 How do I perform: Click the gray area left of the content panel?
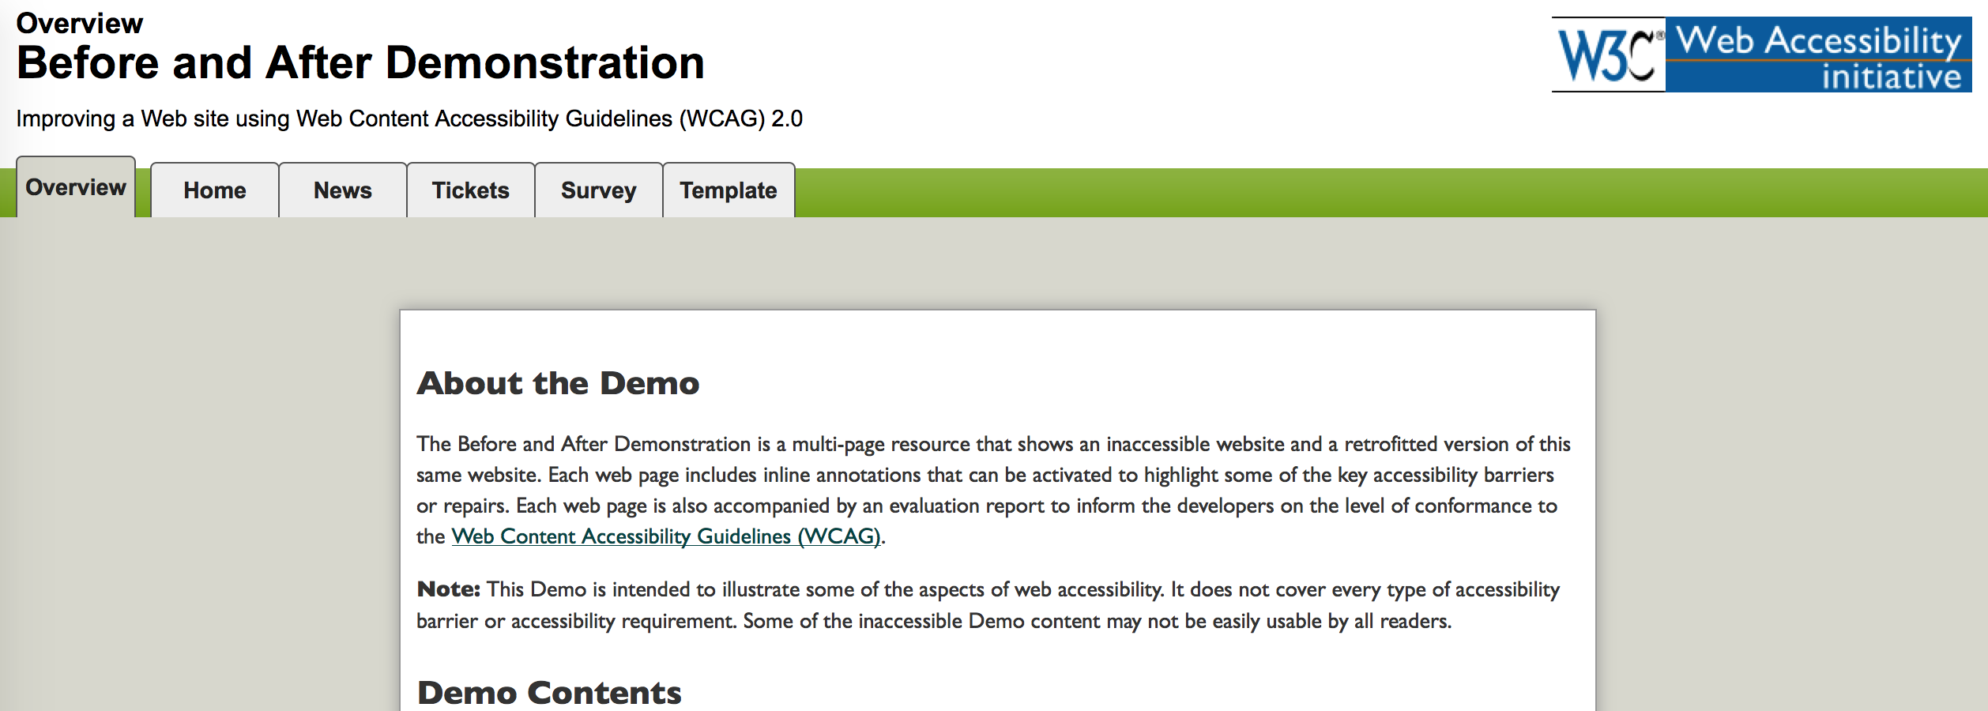point(198,474)
